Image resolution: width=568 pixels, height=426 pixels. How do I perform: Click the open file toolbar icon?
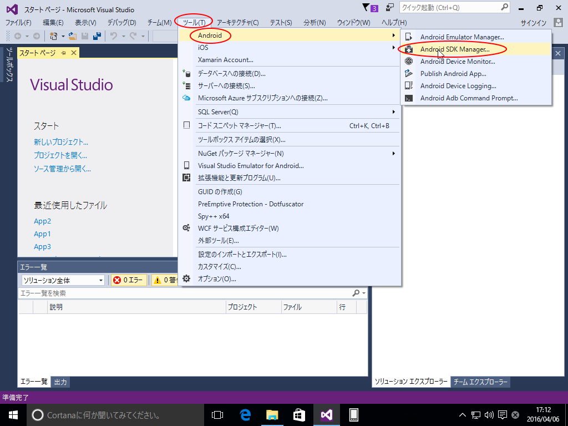click(73, 36)
